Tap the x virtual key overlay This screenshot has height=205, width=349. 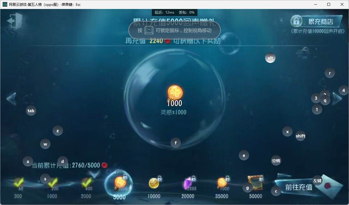point(287,132)
